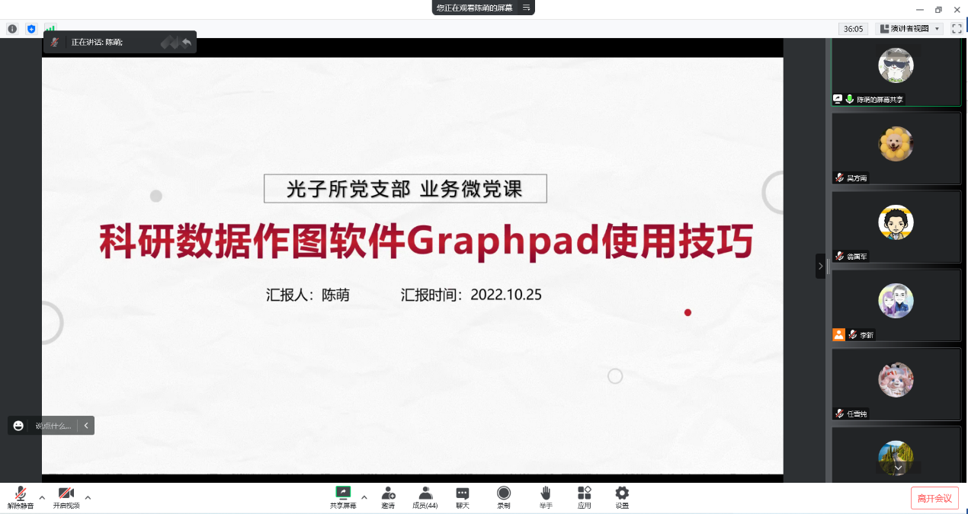Check the green network signal indicator
The width and height of the screenshot is (968, 514).
pyautogui.click(x=50, y=29)
